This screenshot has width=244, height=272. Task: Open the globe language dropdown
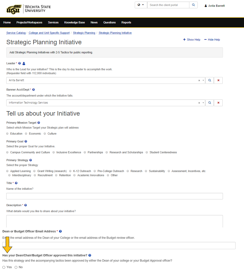coord(141,5)
